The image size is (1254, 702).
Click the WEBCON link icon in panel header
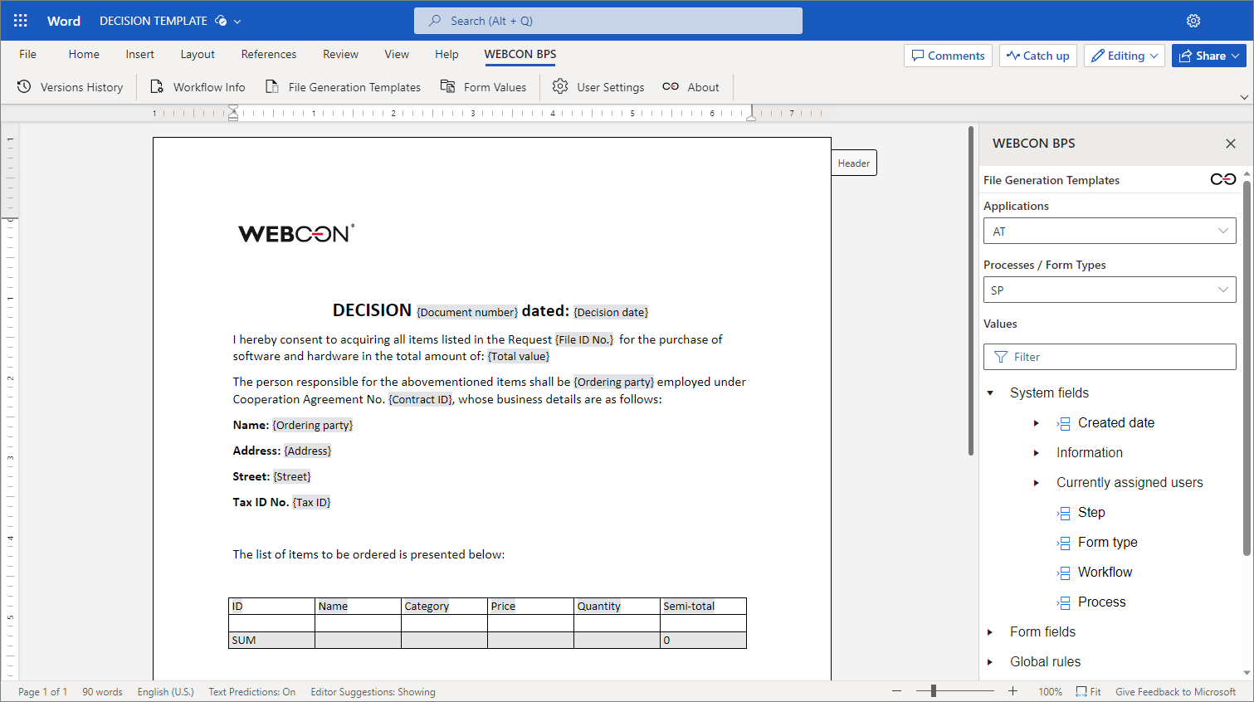1223,179
